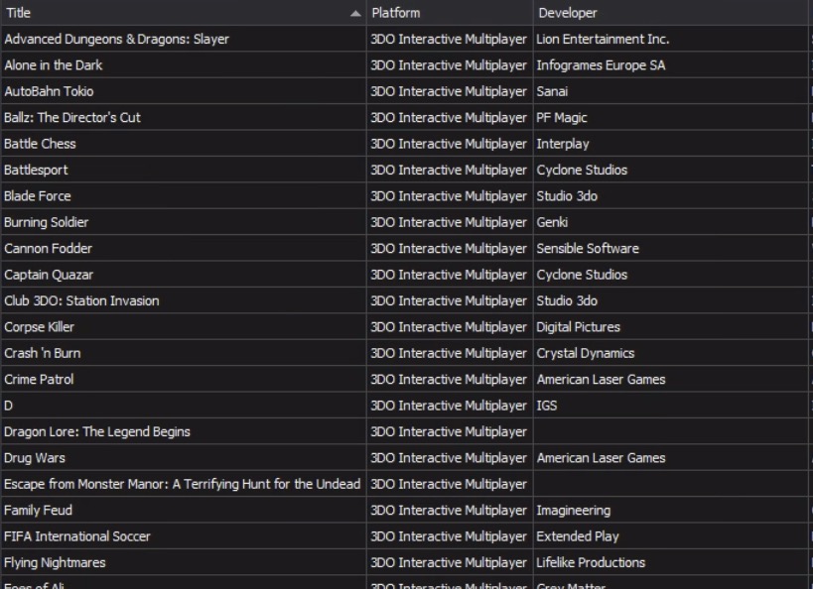813x589 pixels.
Task: Select the Crime Patrol title
Action: pos(39,380)
